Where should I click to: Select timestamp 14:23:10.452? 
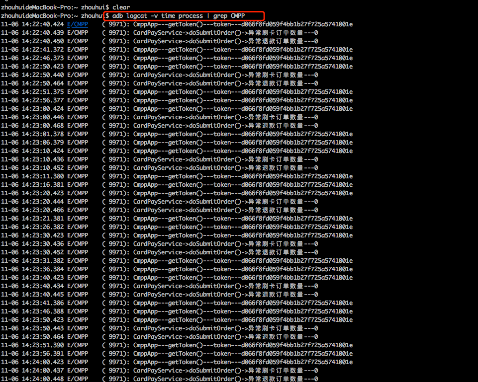(x=43, y=168)
